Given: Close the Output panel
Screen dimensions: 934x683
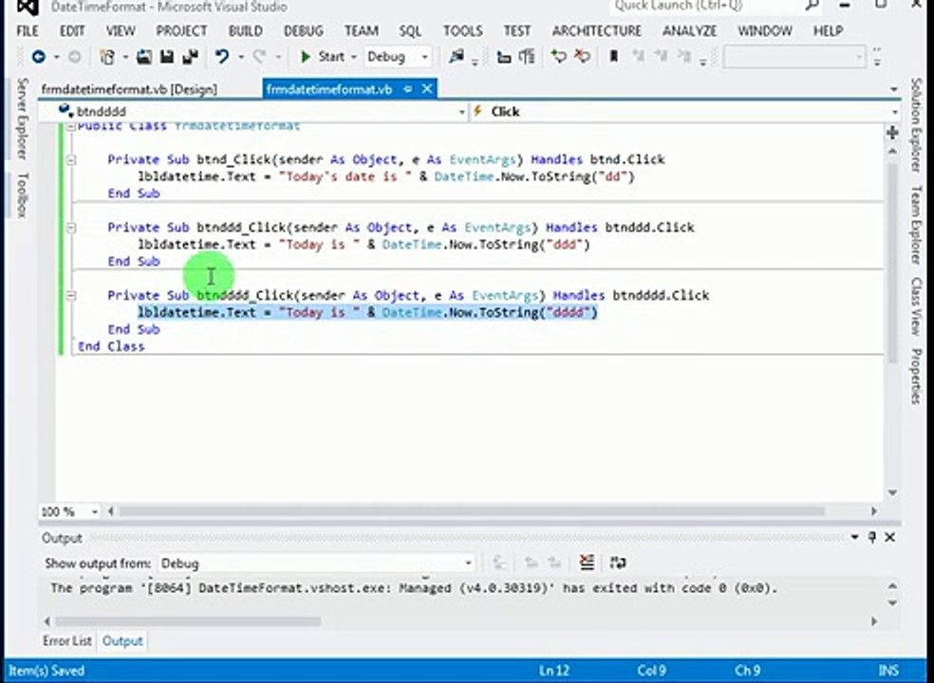Looking at the screenshot, I should (x=890, y=537).
